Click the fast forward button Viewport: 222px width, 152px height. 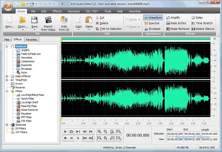(x=91, y=132)
